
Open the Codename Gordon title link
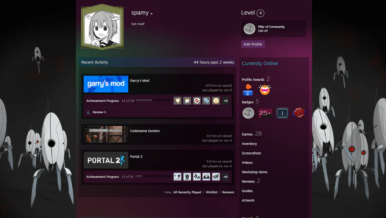(145, 131)
